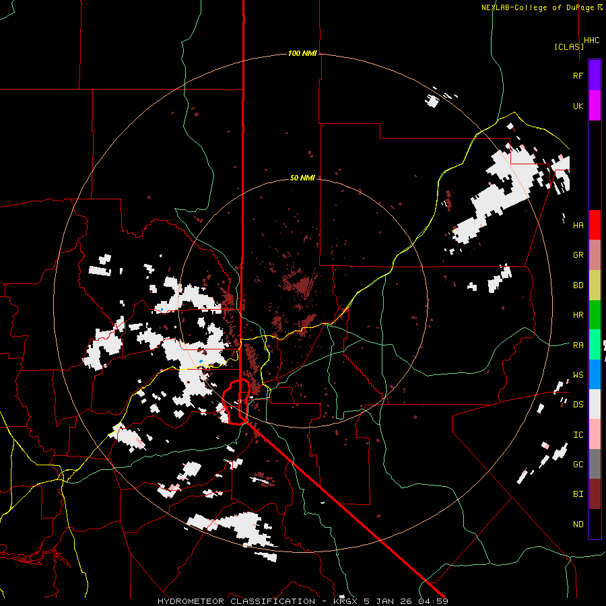Click the HHC product code text
The image size is (606, 606).
point(592,40)
